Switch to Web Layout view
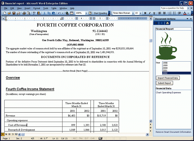 pos(6,134)
